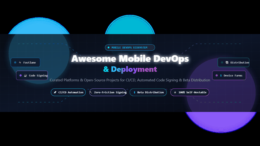
Task: Select the Code Signing chip
Action: coord(32,75)
